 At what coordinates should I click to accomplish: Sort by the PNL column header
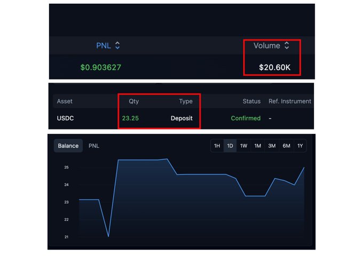pos(104,45)
